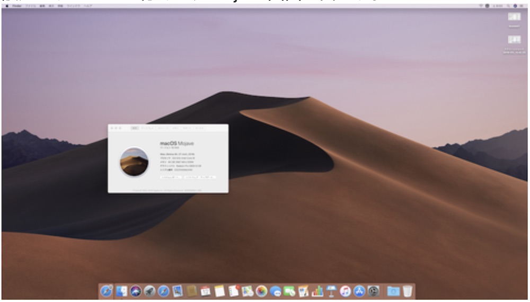Click the システムレポート (System Report) button
The width and height of the screenshot is (530, 302).
click(171, 177)
